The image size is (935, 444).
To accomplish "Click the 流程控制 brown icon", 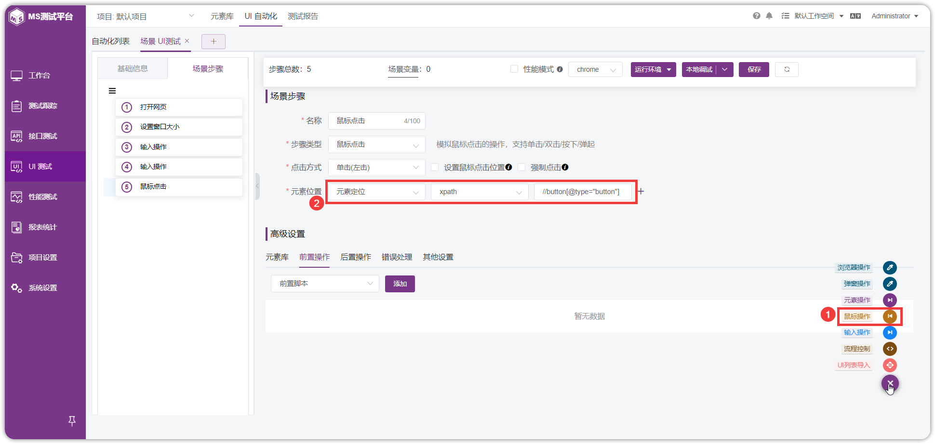I will (890, 349).
